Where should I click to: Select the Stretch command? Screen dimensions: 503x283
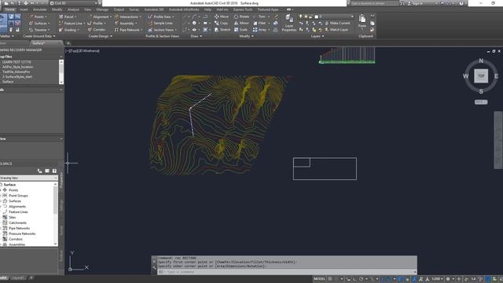222,30
